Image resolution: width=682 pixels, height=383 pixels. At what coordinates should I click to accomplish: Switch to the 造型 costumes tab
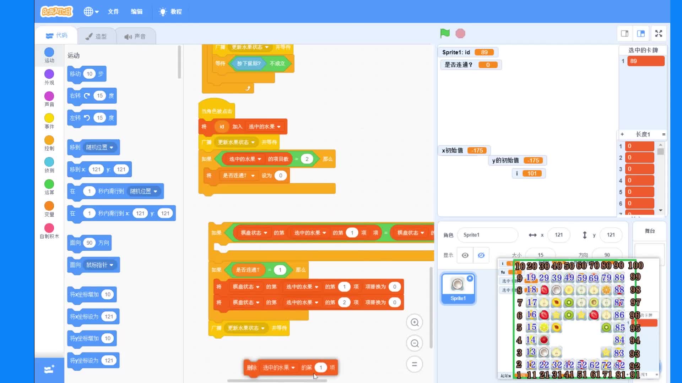96,36
